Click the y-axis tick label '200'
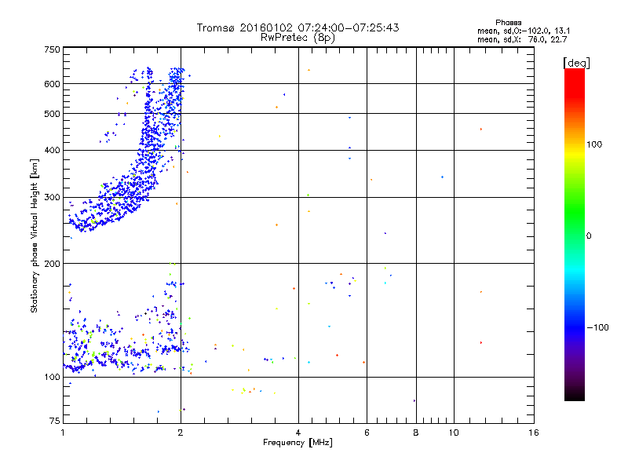This screenshot has height=471, width=628. pyautogui.click(x=53, y=264)
